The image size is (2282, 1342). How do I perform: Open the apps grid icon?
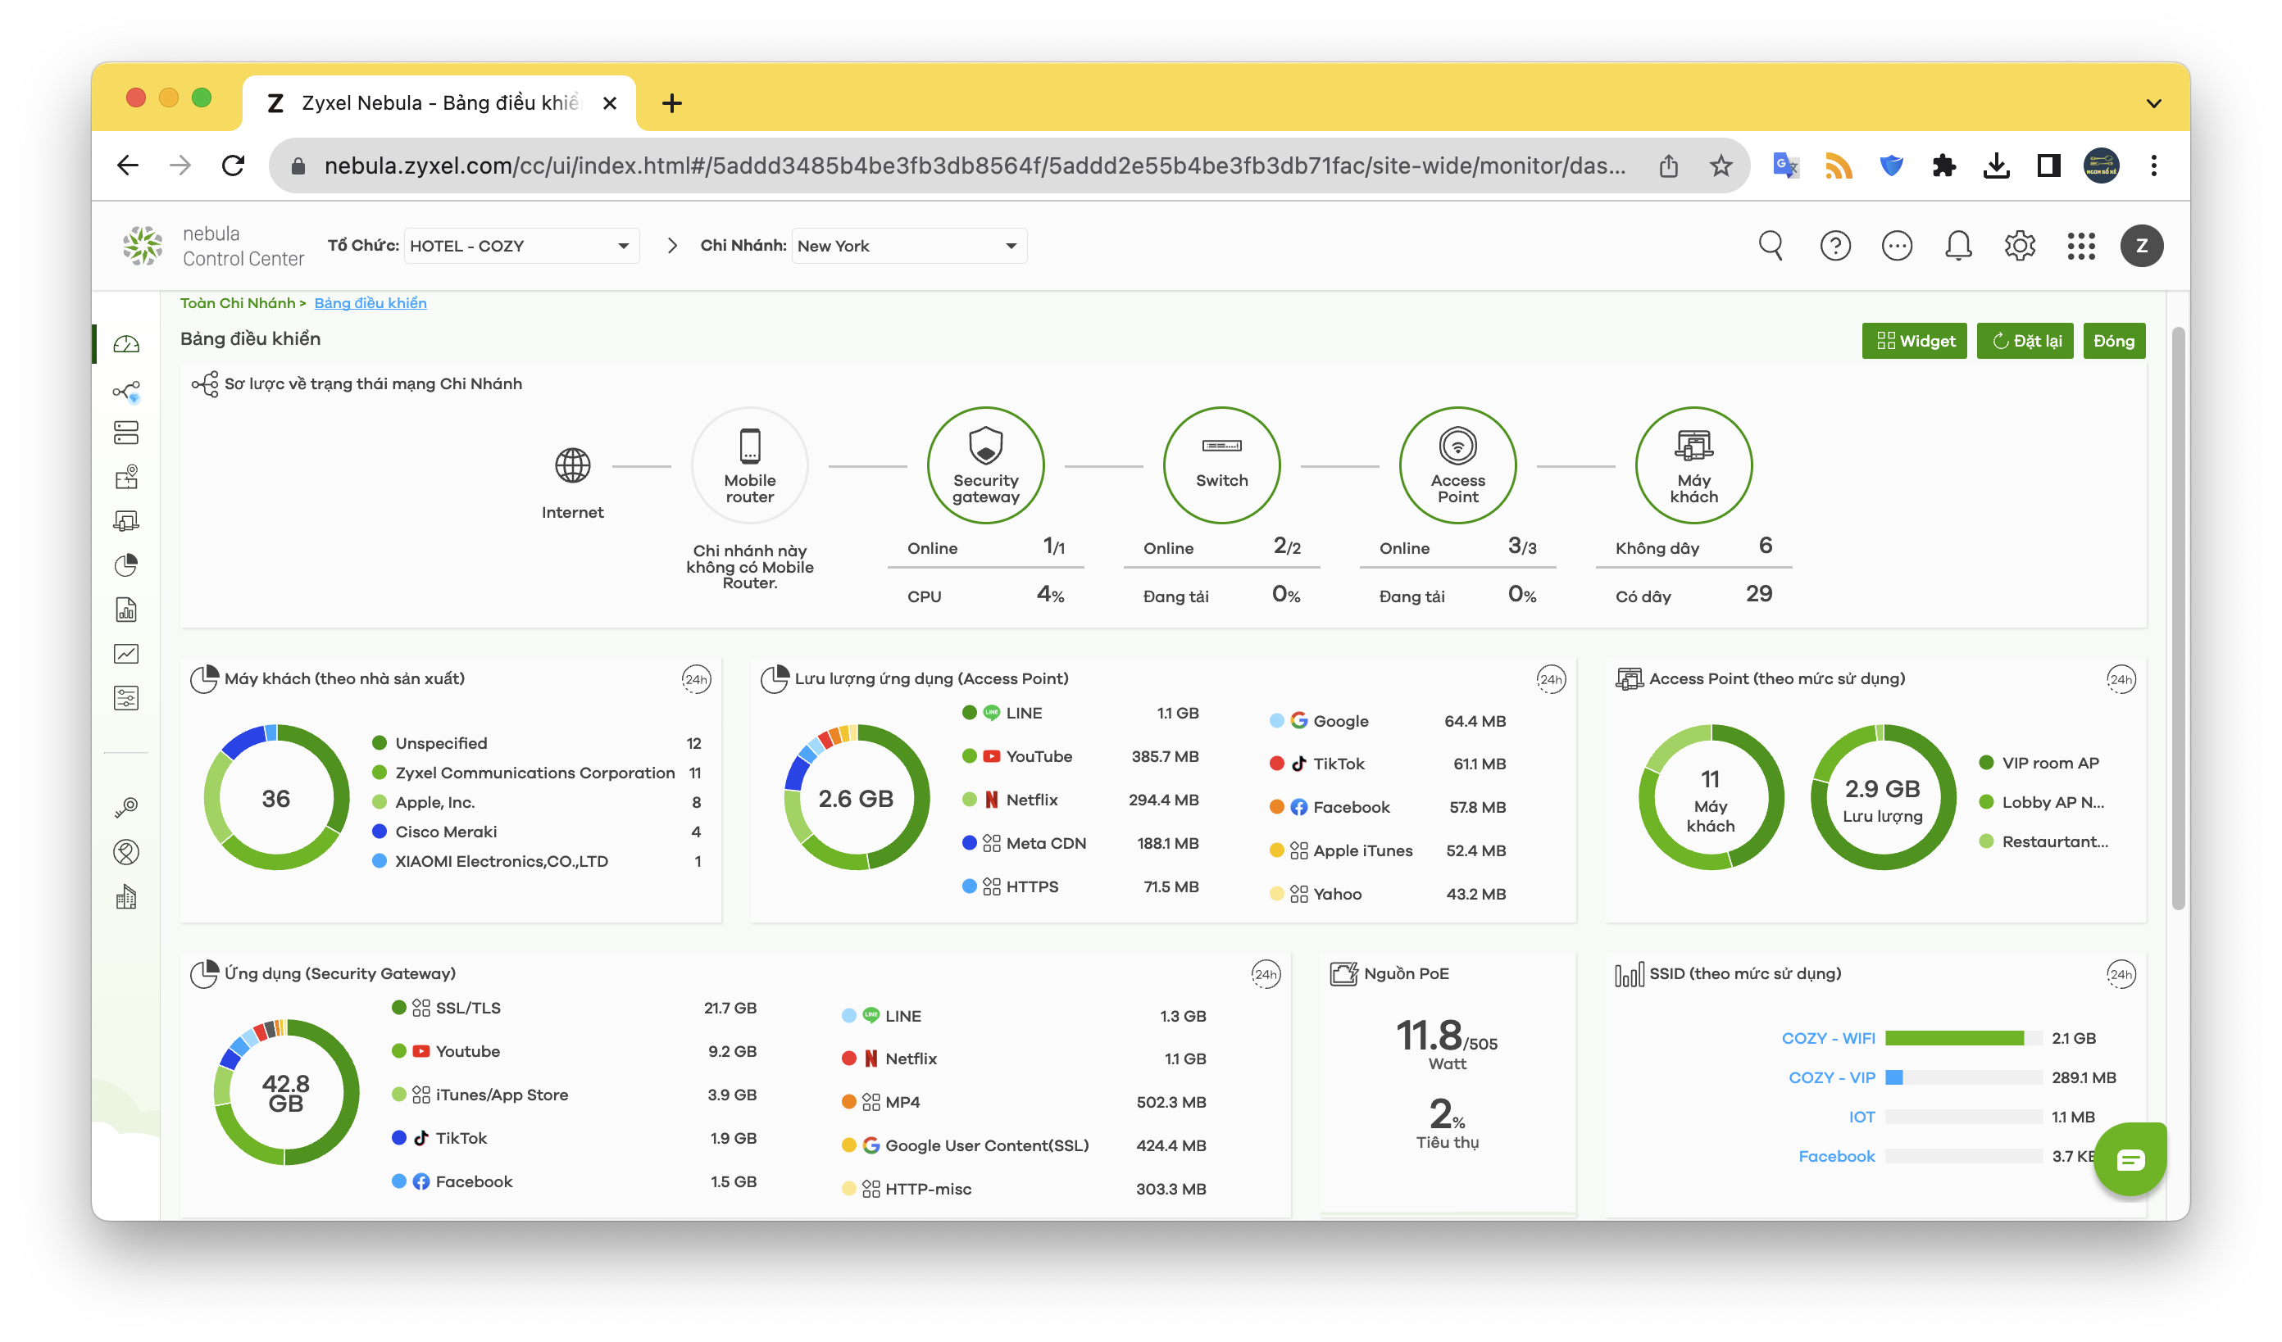tap(2081, 245)
